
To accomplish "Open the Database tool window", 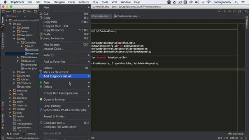I will coord(247,22).
